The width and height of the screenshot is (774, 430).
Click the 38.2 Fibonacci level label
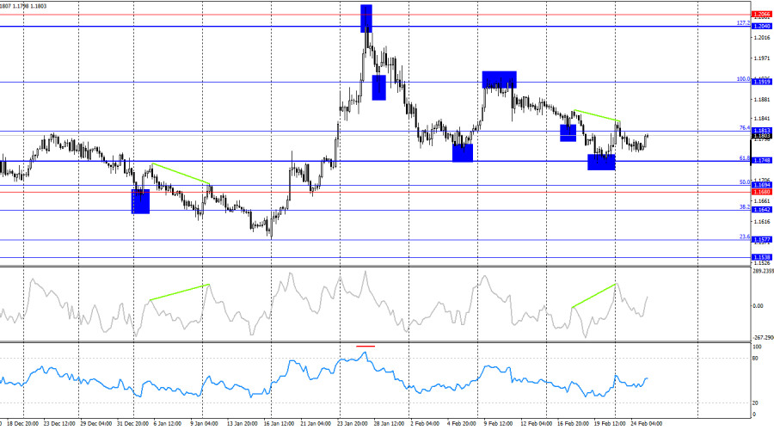[x=745, y=207]
